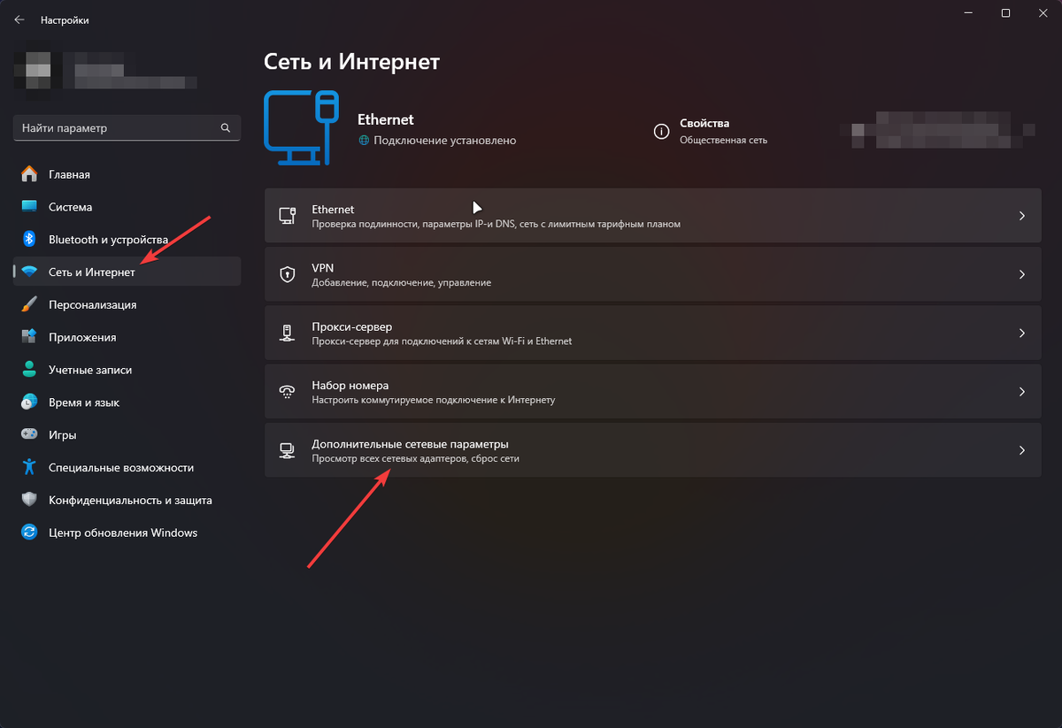1062x728 pixels.
Task: Click the Настройки window title
Action: 65,19
